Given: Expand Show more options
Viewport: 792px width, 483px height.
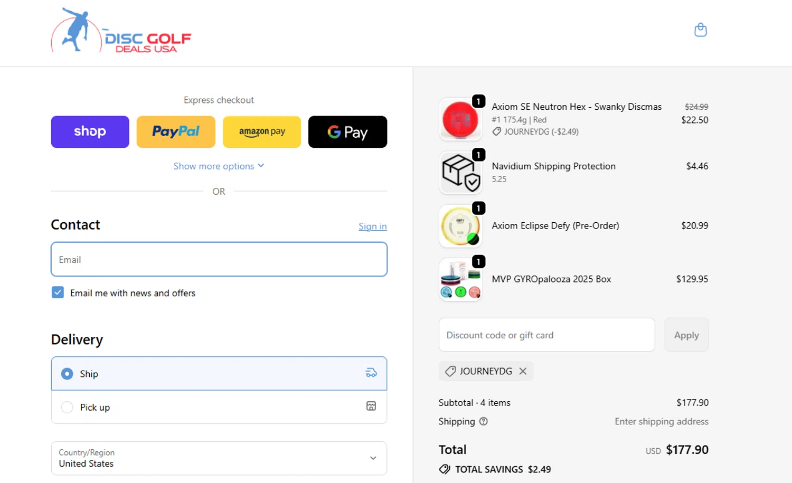Looking at the screenshot, I should (x=219, y=166).
